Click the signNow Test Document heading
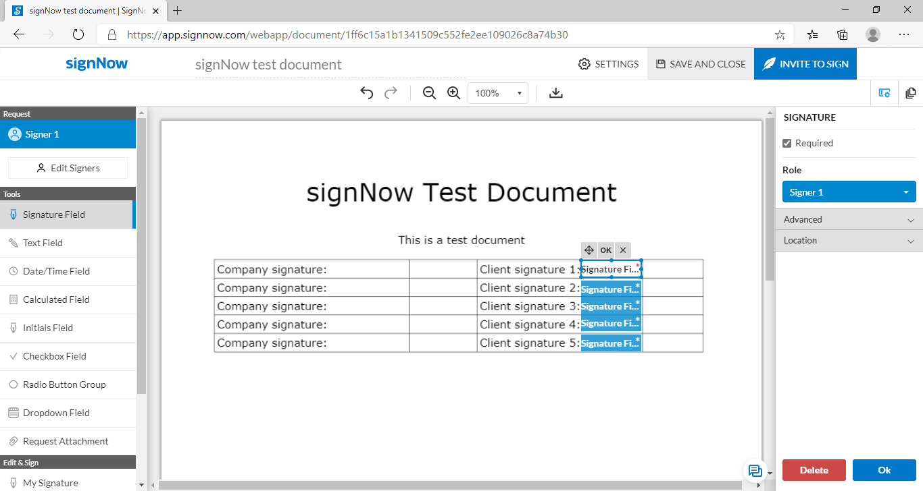 461,193
